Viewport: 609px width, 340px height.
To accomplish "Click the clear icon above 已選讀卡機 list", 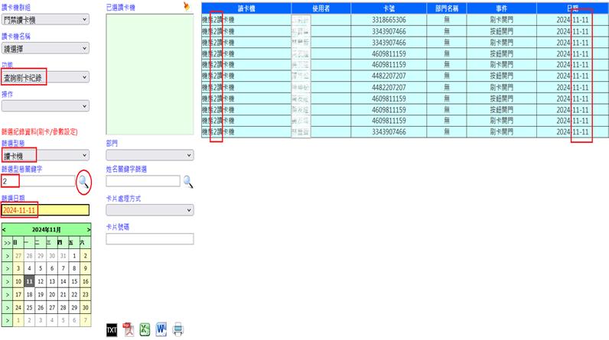I will coord(186,6).
